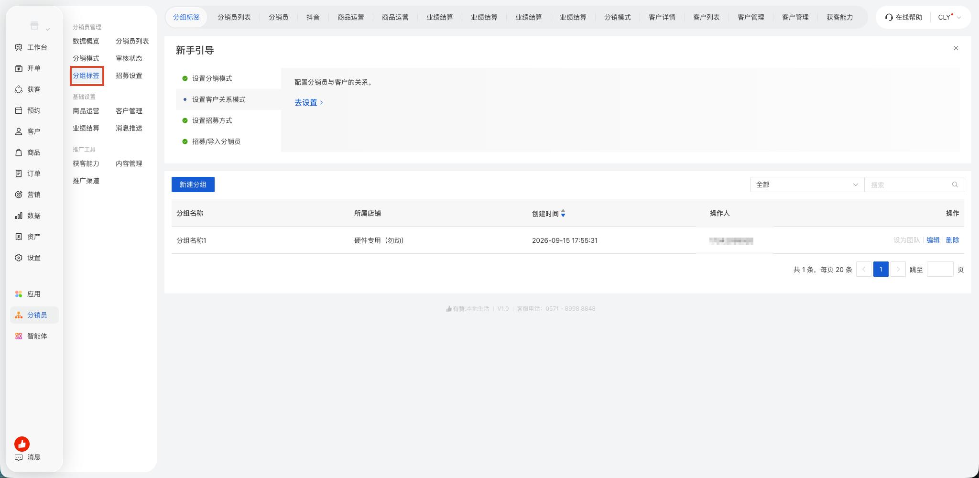
Task: Click the 开单 billing icon in sidebar
Action: pyautogui.click(x=19, y=68)
